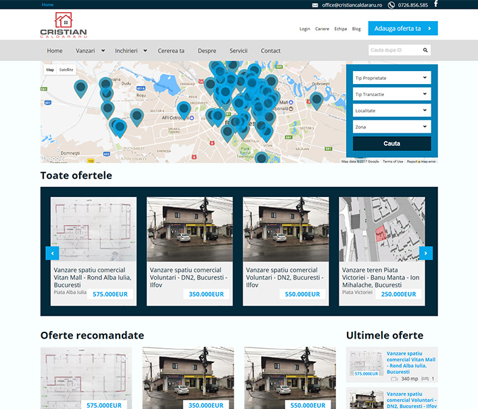Image resolution: width=478 pixels, height=409 pixels.
Task: Click the email envelope icon
Action: (x=315, y=5)
